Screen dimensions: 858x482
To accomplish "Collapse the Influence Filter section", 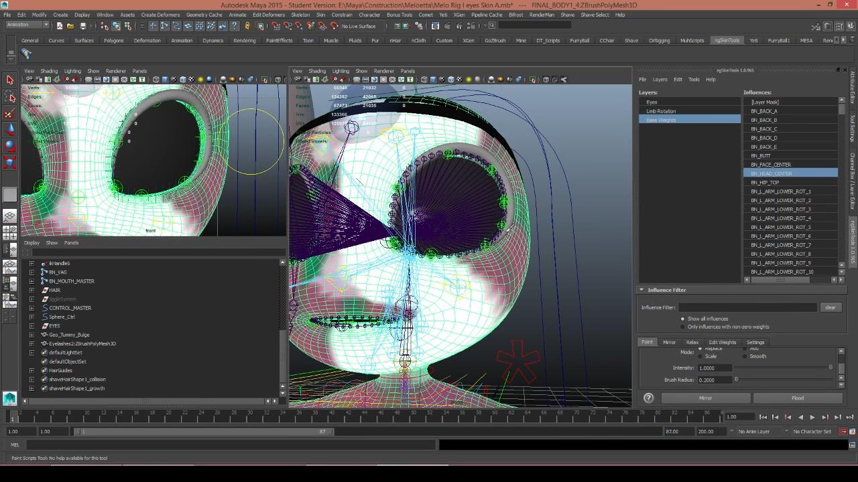I will (641, 290).
